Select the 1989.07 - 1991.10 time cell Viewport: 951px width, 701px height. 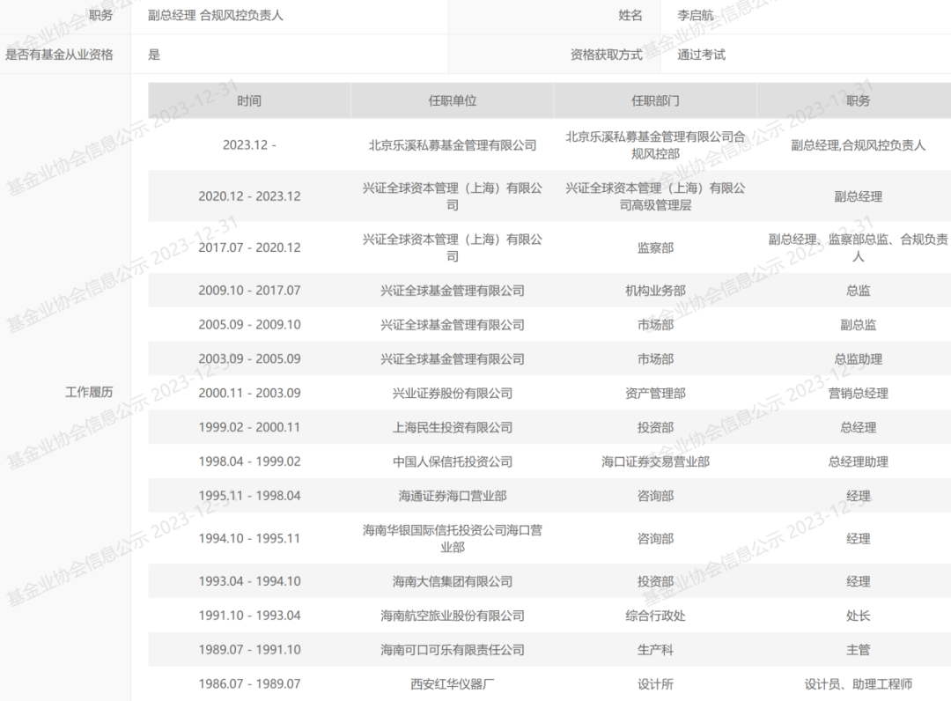pos(249,649)
